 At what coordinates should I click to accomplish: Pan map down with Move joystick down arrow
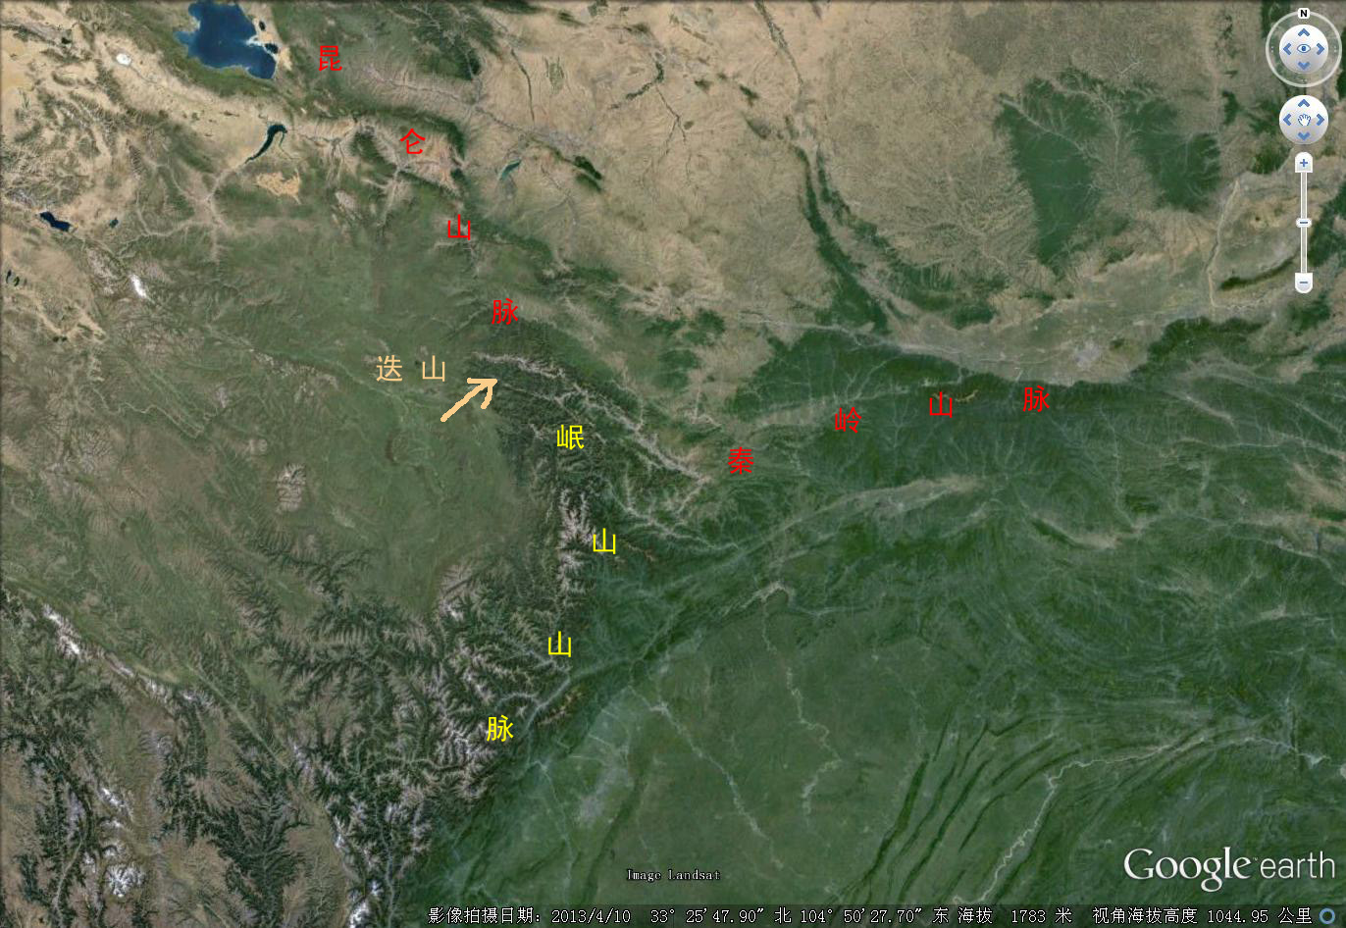[x=1304, y=136]
